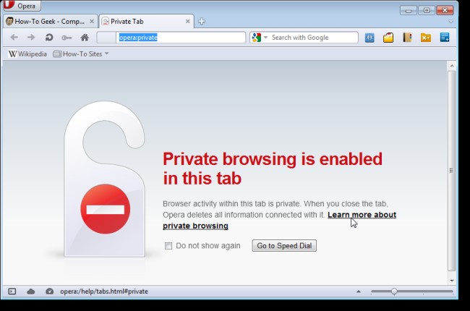
Task: Click the blue list-plus toolbar icon
Action: (x=445, y=38)
